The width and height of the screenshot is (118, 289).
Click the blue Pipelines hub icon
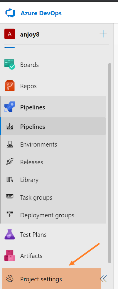tap(10, 107)
